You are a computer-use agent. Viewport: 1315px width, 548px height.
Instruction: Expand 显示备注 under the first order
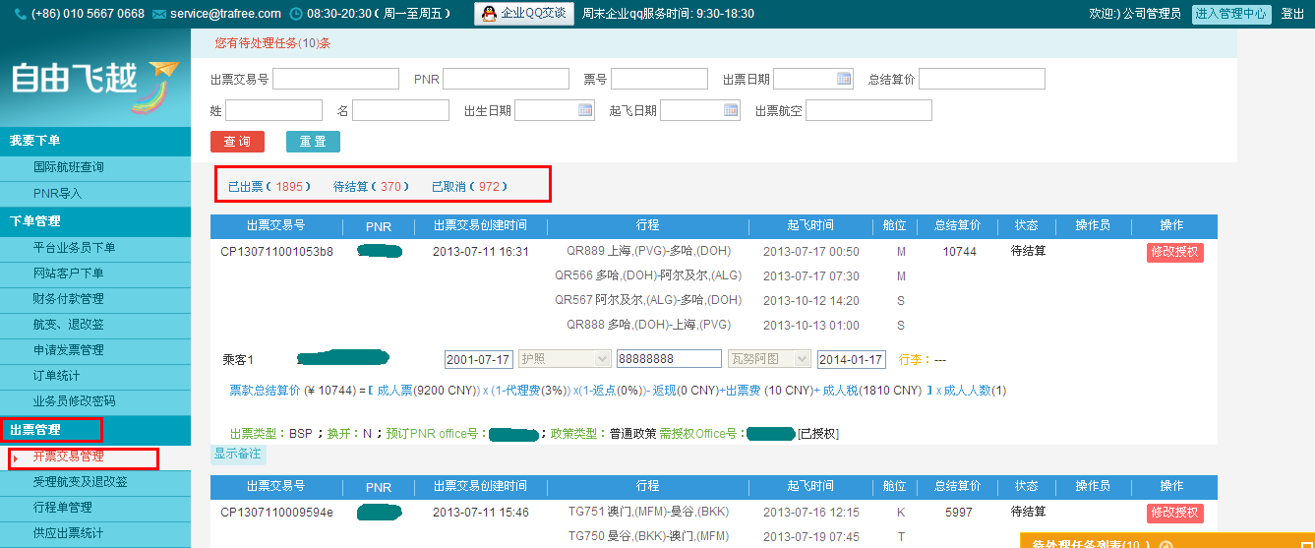238,454
